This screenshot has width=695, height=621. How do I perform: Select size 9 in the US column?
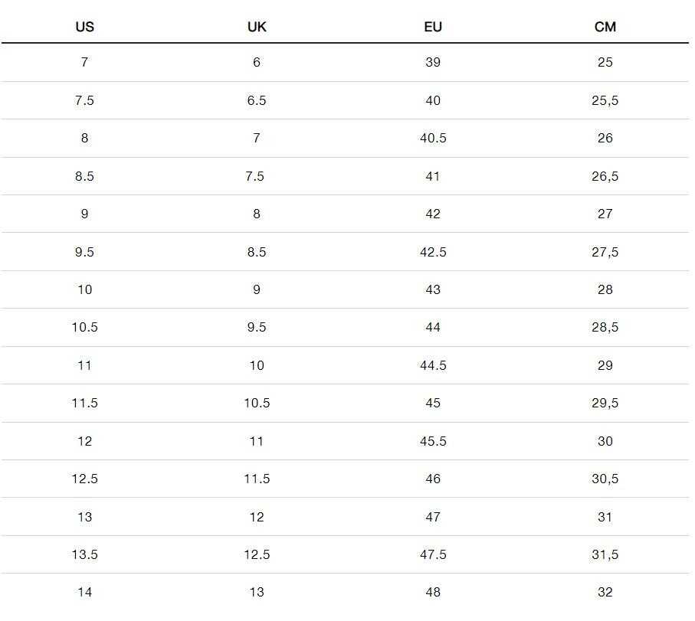click(84, 214)
